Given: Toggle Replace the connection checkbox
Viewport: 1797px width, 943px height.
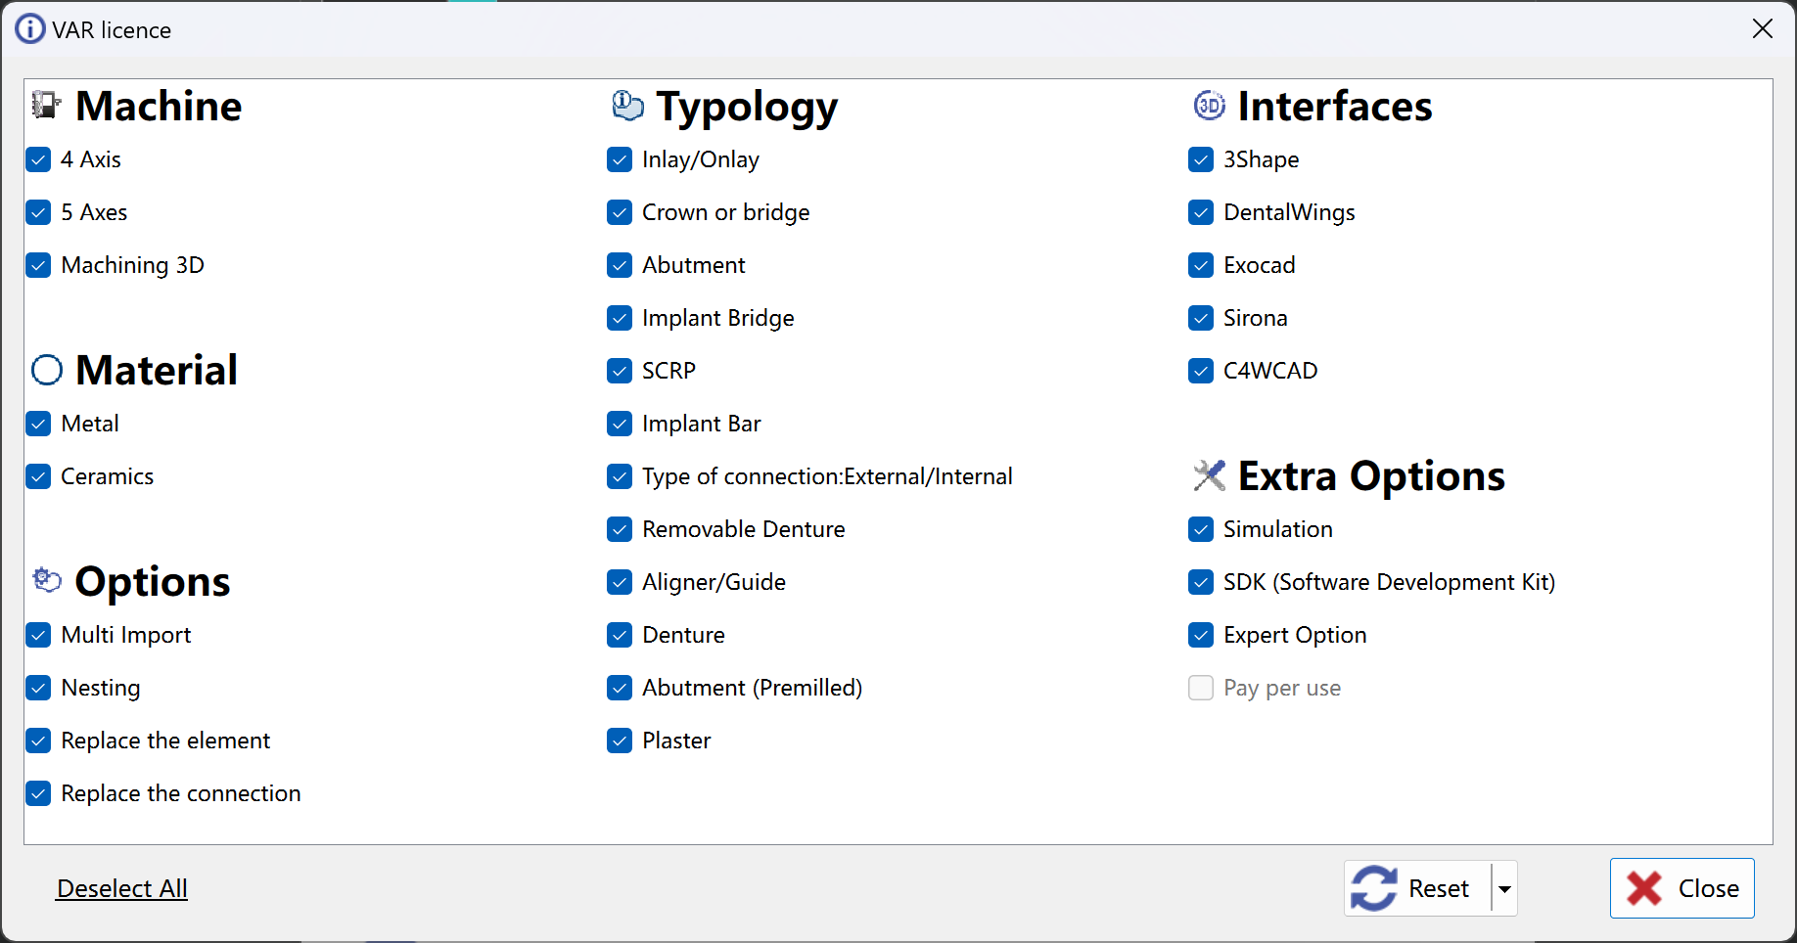Looking at the screenshot, I should coord(38,793).
